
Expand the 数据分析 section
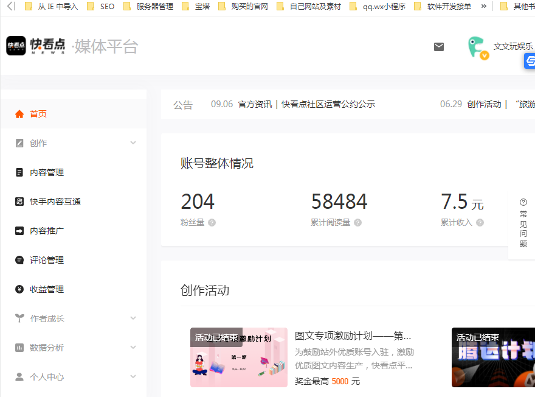tap(48, 347)
